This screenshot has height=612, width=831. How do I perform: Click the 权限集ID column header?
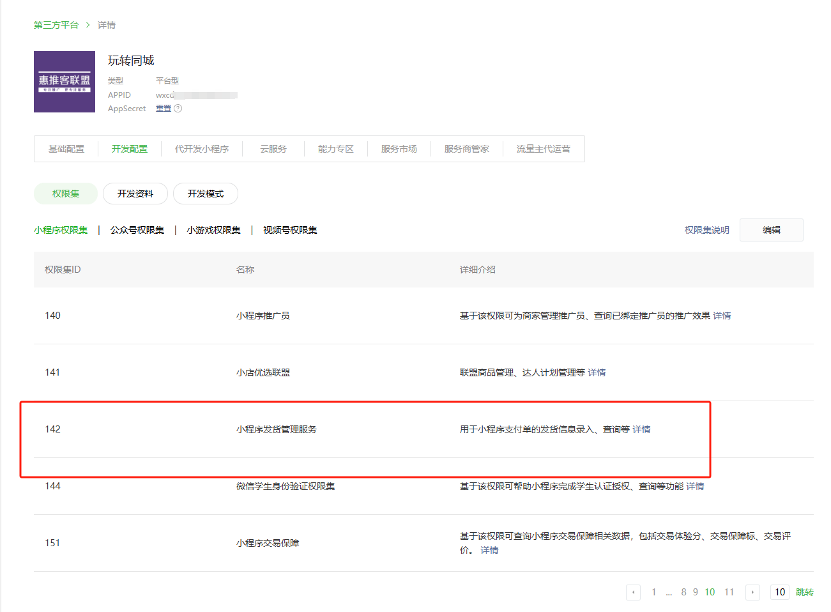(x=63, y=270)
